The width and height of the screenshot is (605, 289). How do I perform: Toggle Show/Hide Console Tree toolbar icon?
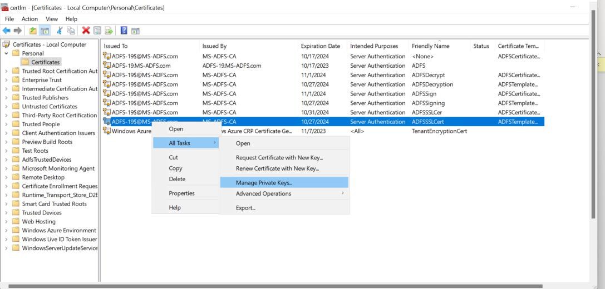pos(45,31)
